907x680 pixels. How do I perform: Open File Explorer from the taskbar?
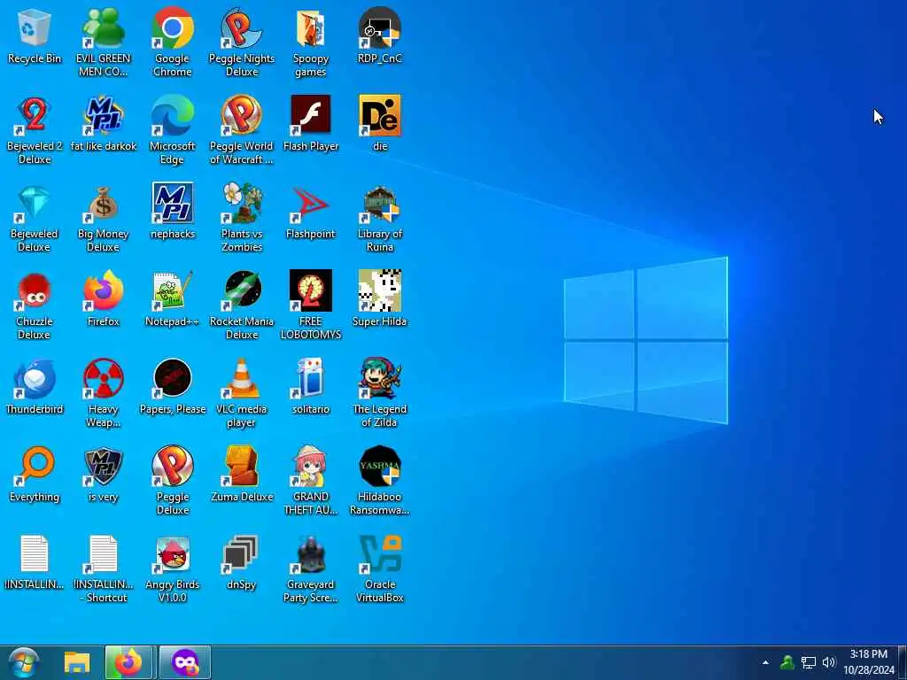pos(77,662)
